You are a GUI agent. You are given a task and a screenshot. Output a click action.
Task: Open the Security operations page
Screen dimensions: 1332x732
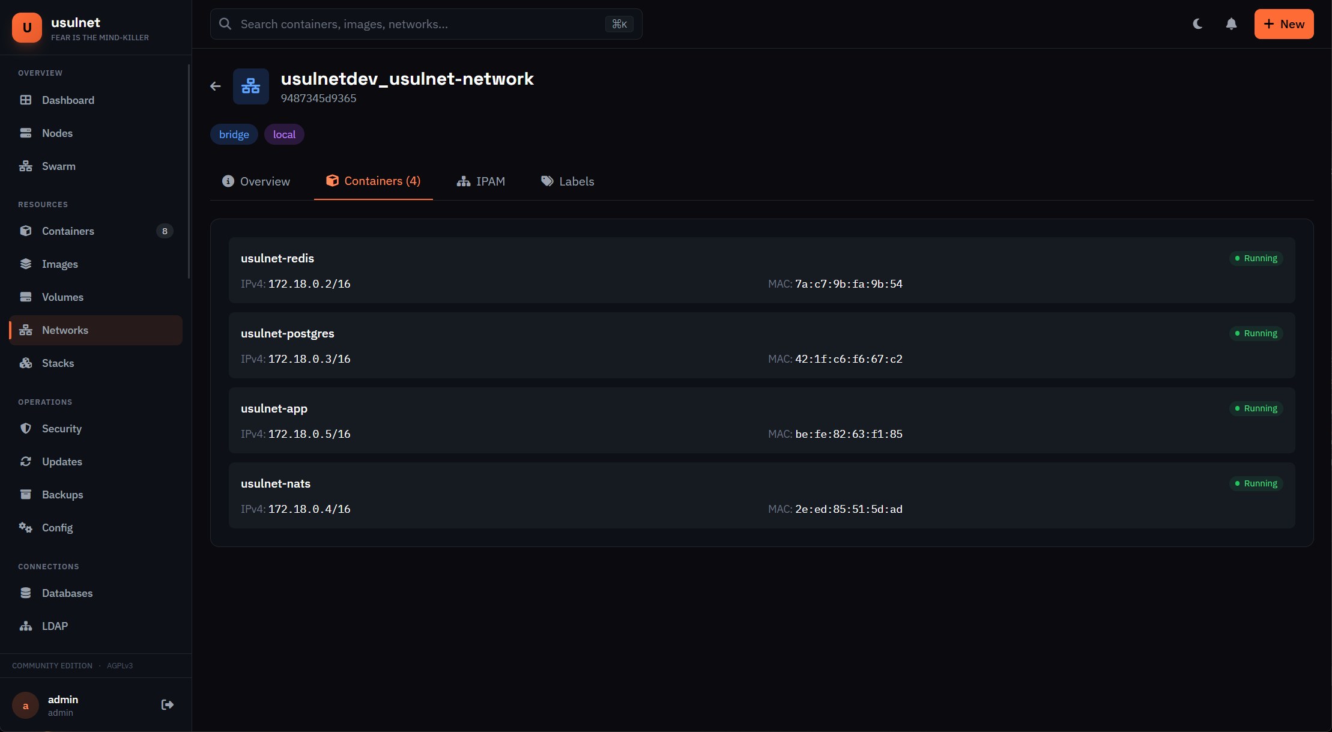coord(62,428)
